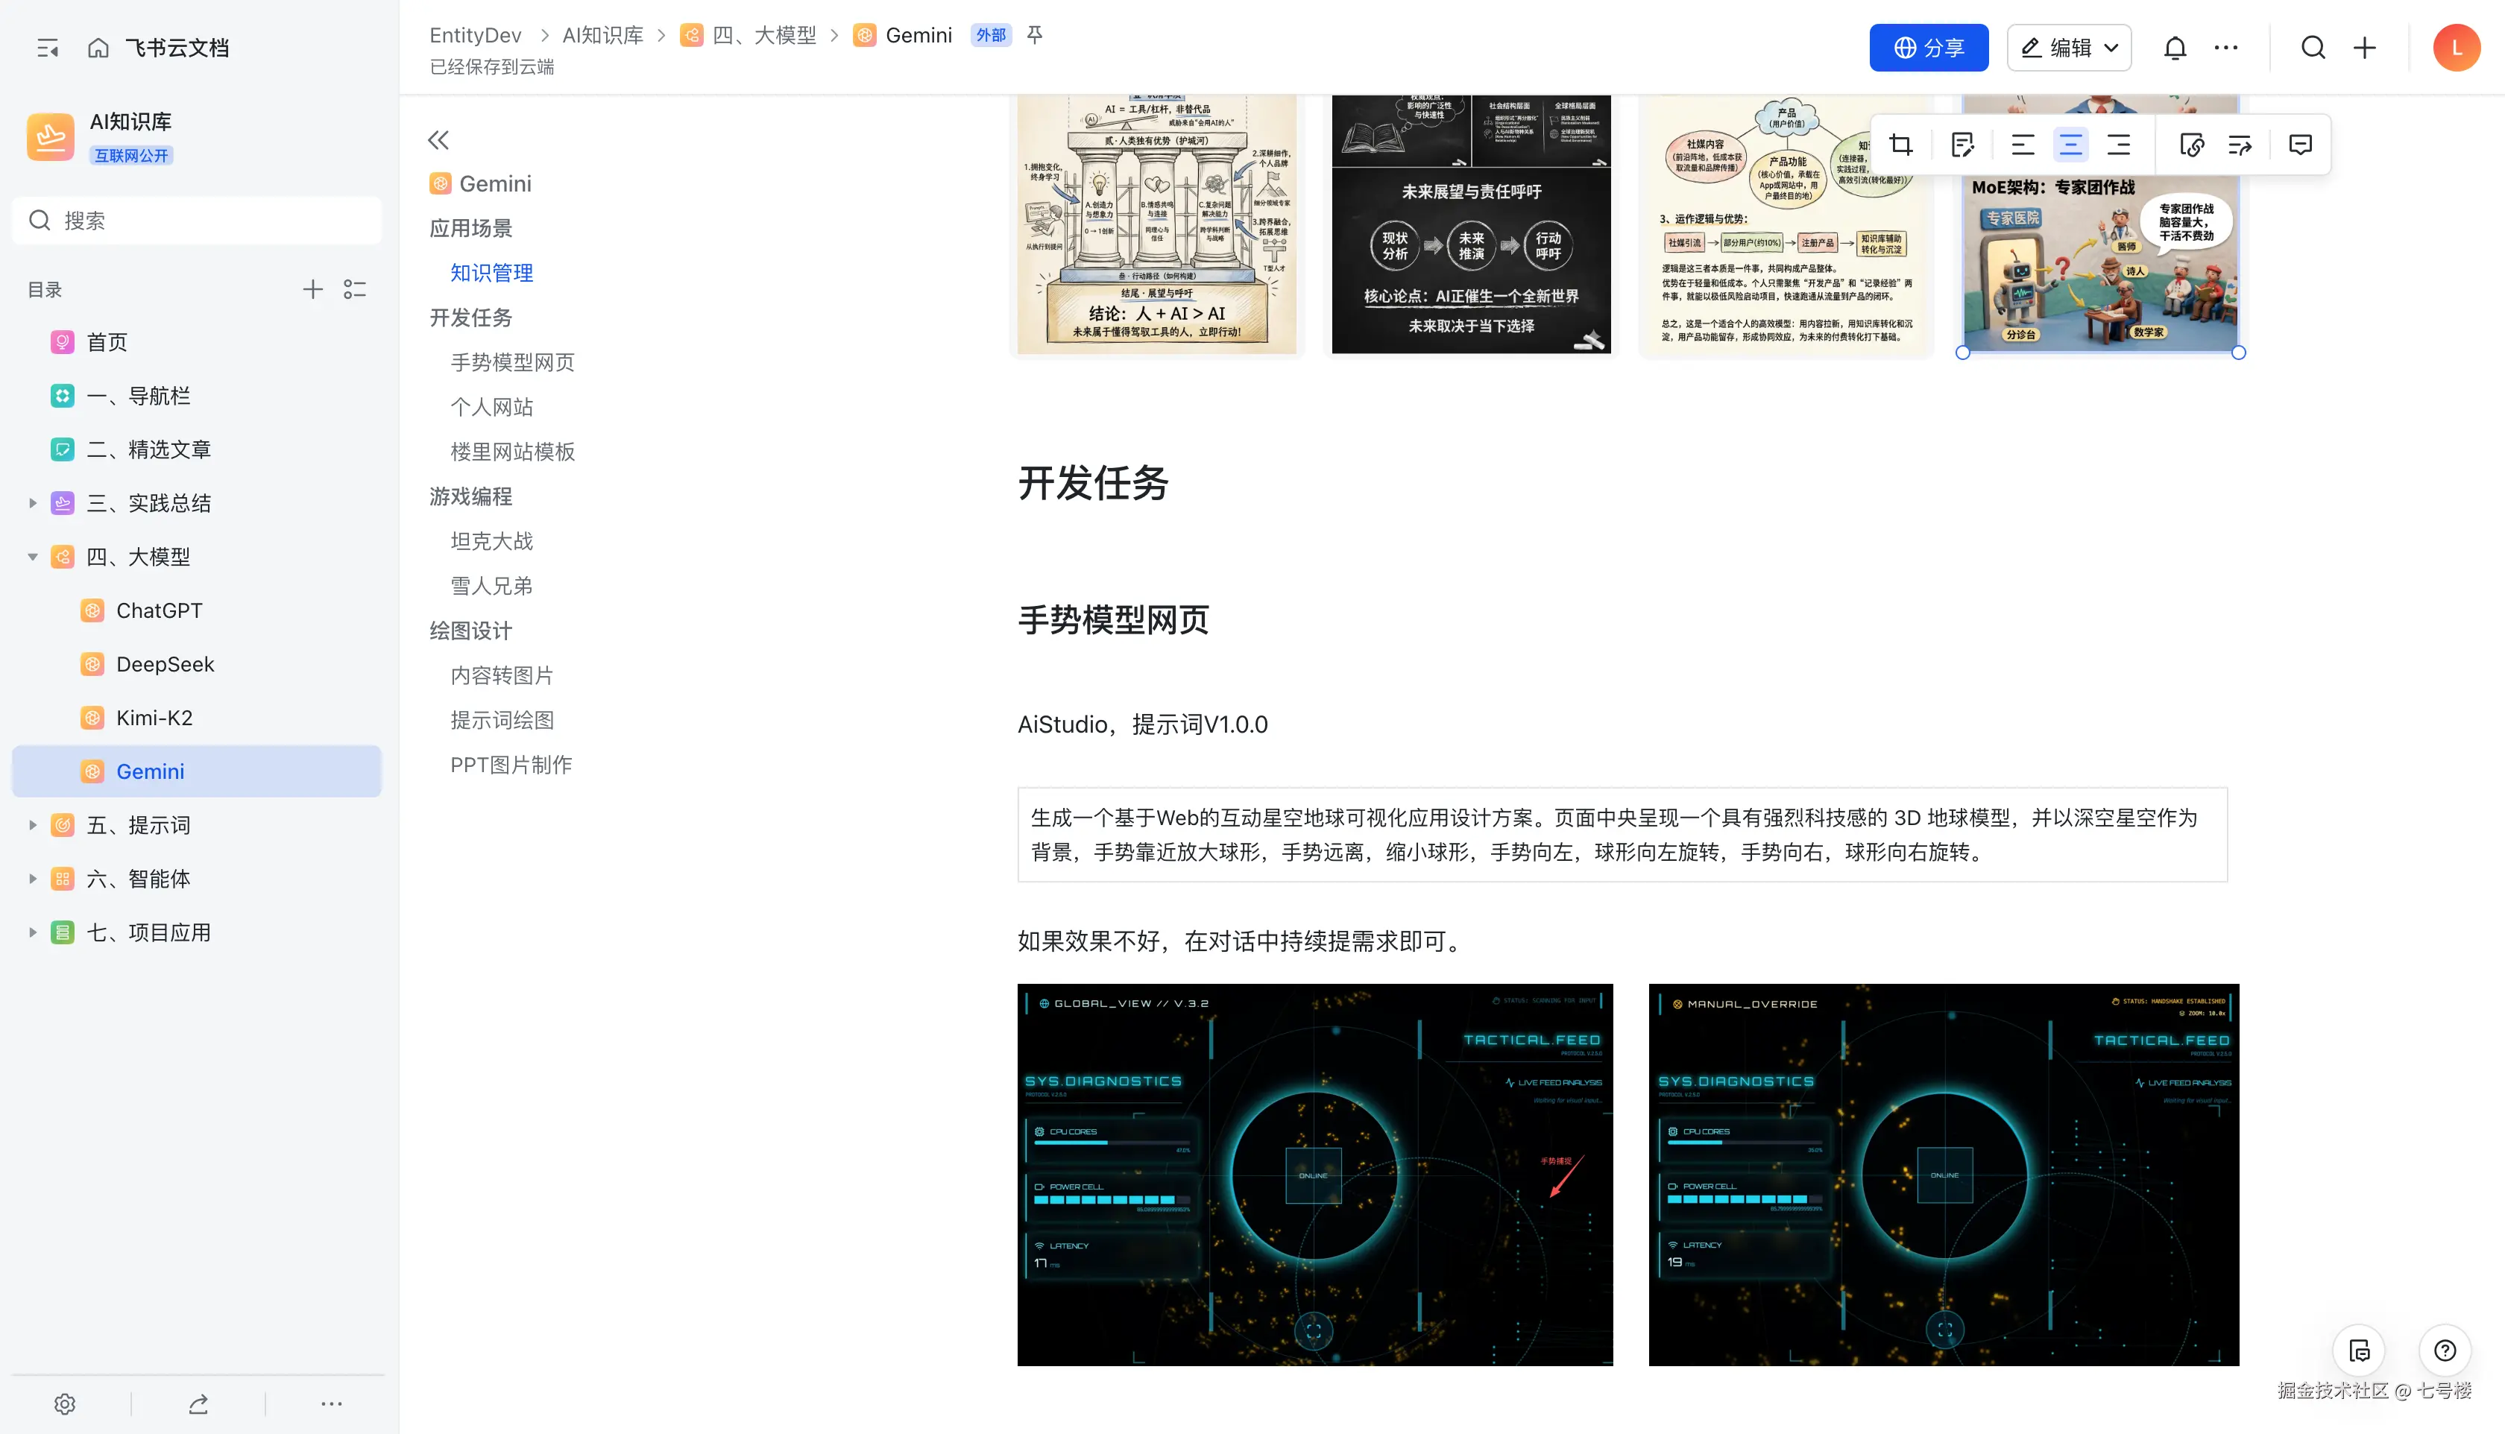
Task: Click the image caption edit icon
Action: click(1962, 145)
